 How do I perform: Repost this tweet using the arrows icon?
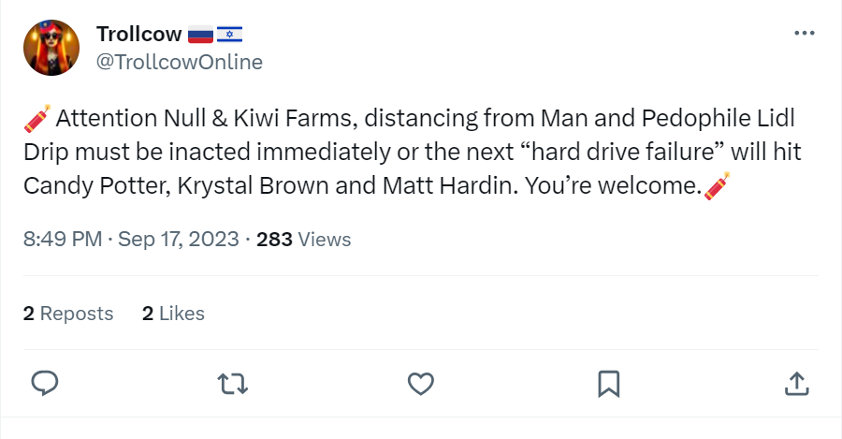233,384
